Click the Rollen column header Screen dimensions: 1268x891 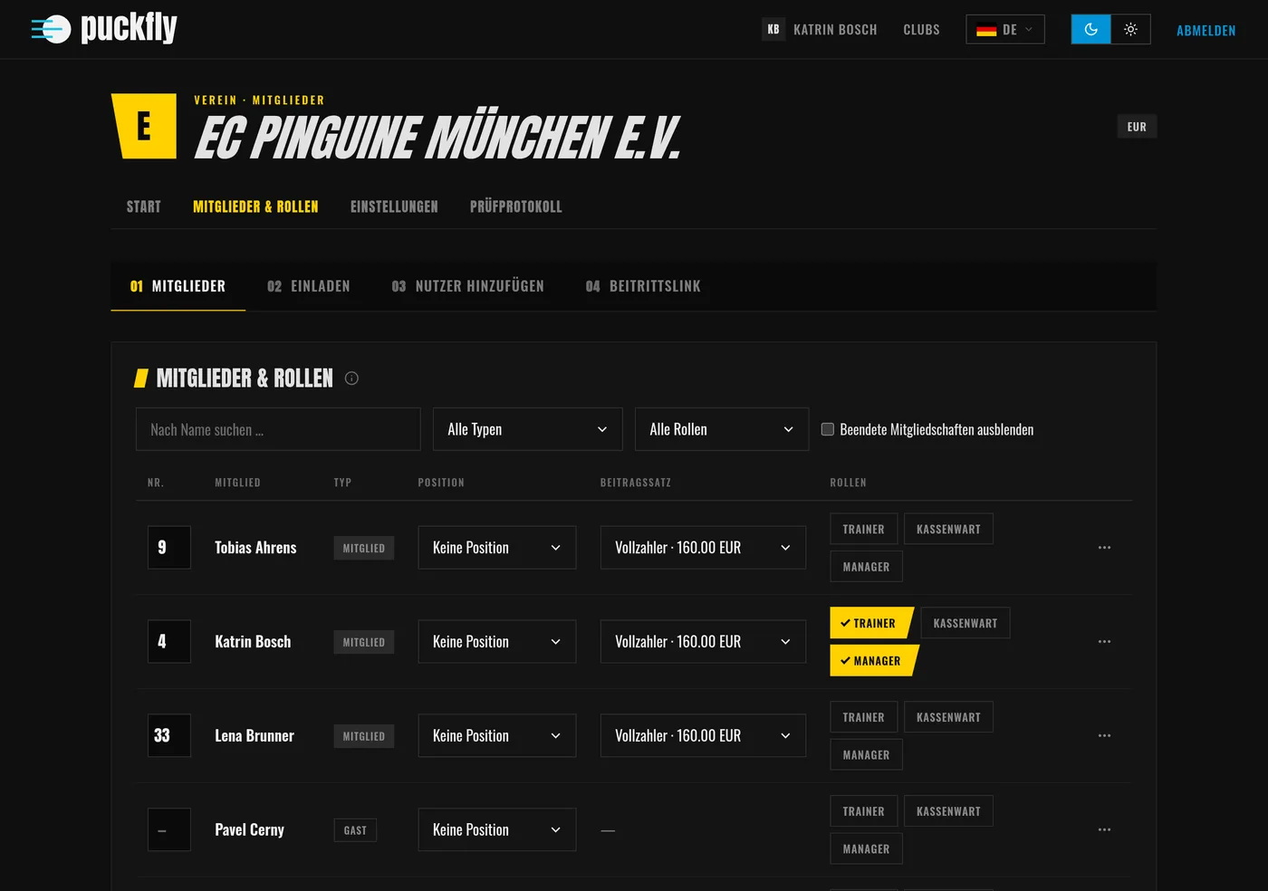tap(849, 483)
